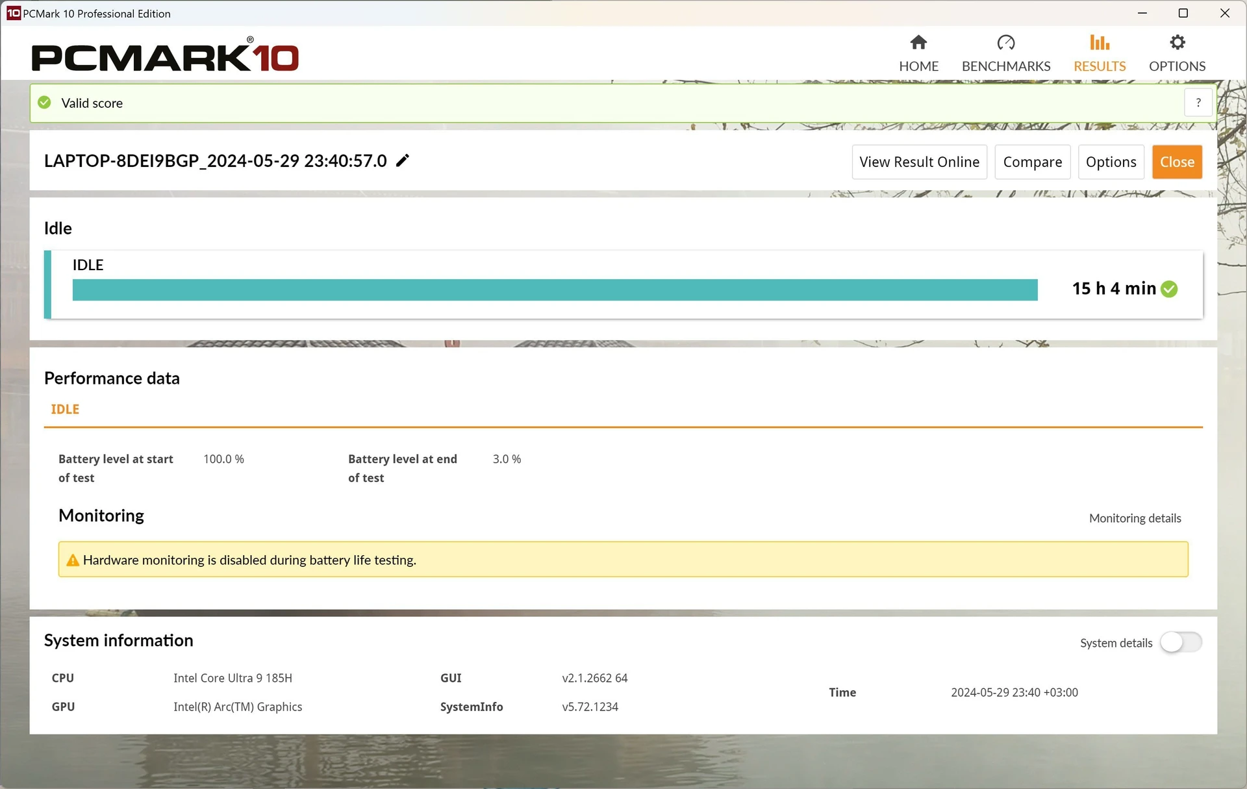Click the SystemInfo version v5.72.1234
The height and width of the screenshot is (789, 1247).
[x=590, y=707]
